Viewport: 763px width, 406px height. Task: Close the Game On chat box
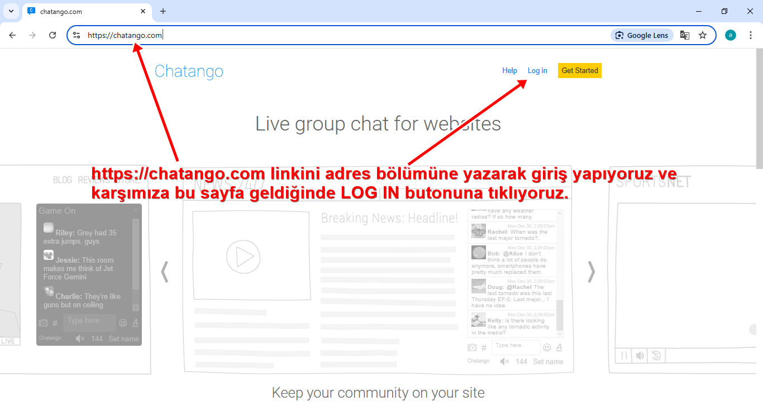tap(135, 210)
